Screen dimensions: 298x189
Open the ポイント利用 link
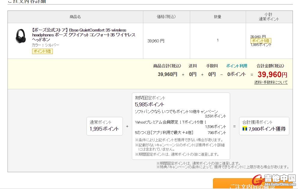[236, 66]
